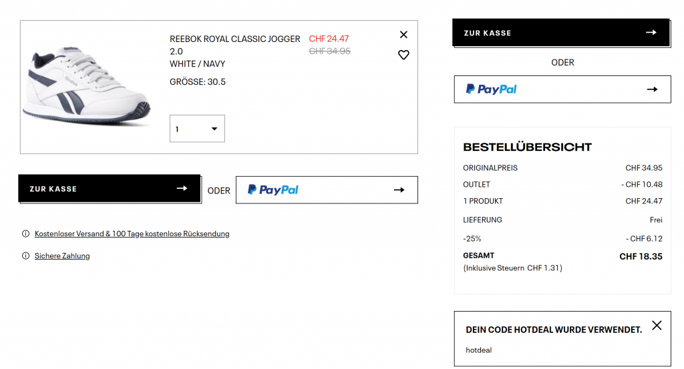Click the top right Zur Kasse button
This screenshot has height=369, width=684.
pos(561,33)
